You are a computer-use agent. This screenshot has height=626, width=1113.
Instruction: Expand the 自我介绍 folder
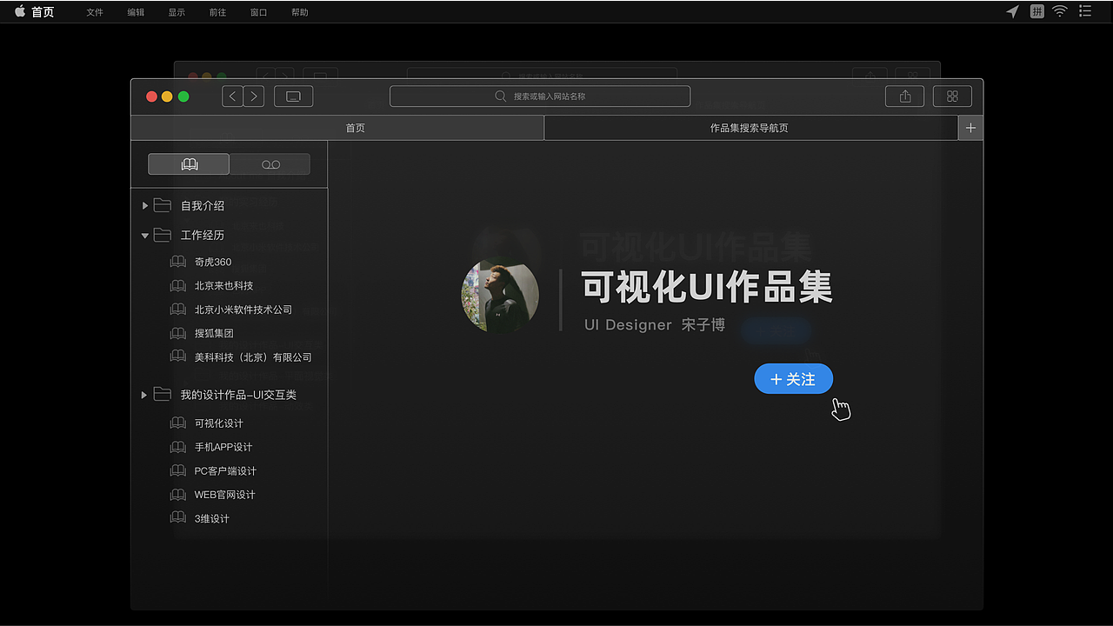point(145,205)
